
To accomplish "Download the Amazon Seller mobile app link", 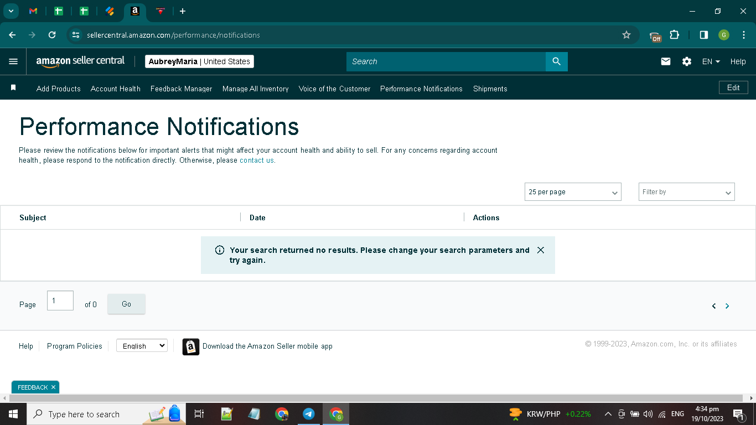I will (267, 346).
